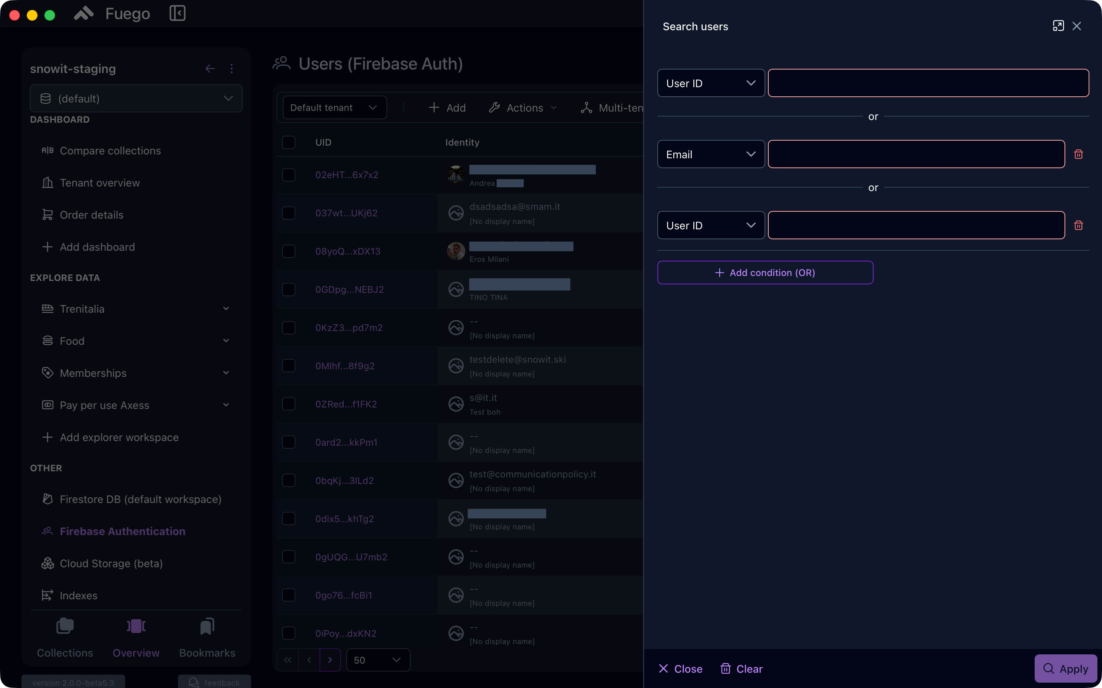The width and height of the screenshot is (1102, 688).
Task: Click Close button at panel bottom
Action: click(x=680, y=669)
